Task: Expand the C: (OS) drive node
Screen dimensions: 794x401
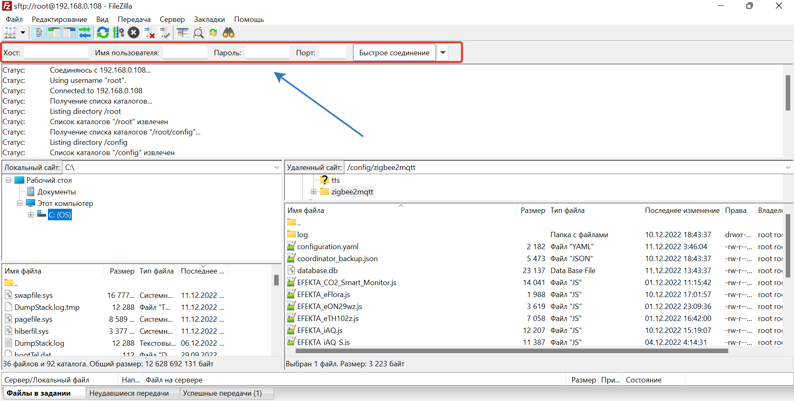Action: pyautogui.click(x=31, y=215)
